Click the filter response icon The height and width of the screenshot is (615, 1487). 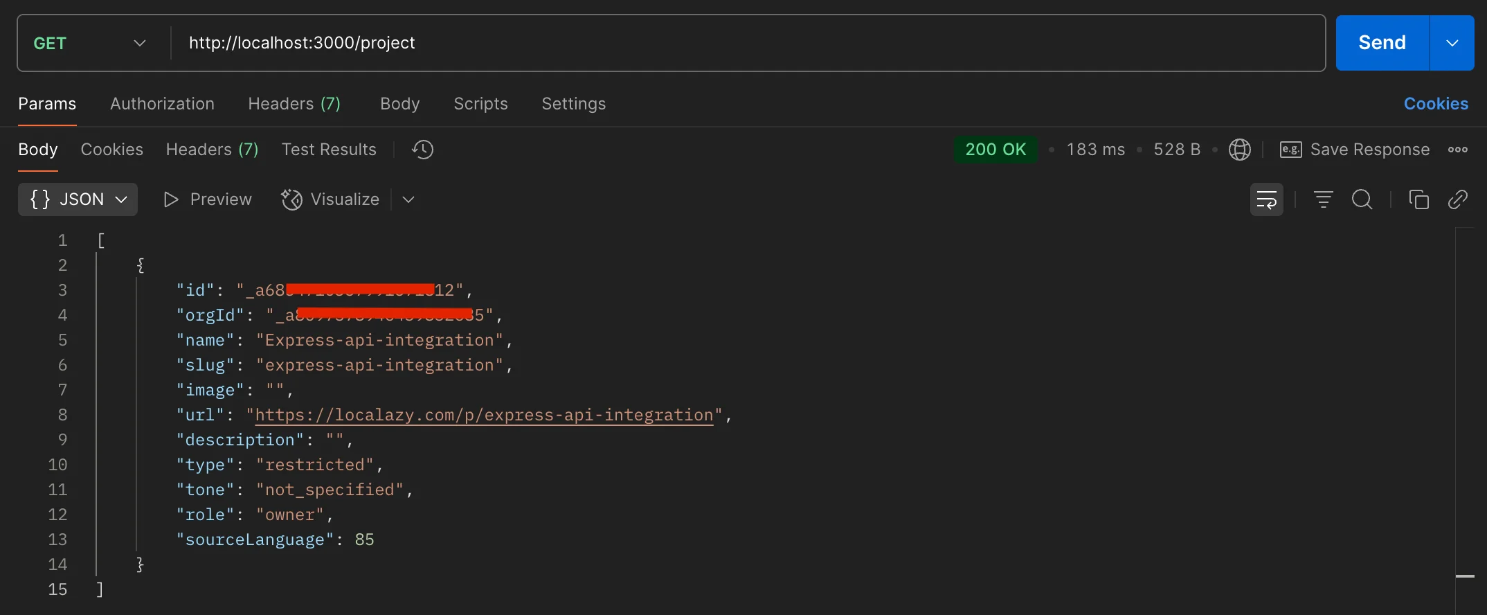(1323, 200)
